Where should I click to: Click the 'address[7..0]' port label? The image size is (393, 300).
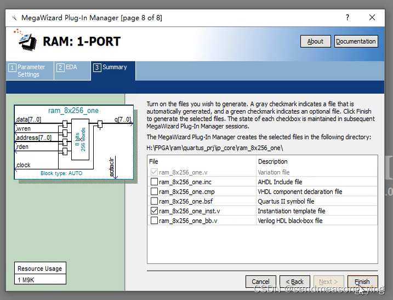tap(34, 138)
